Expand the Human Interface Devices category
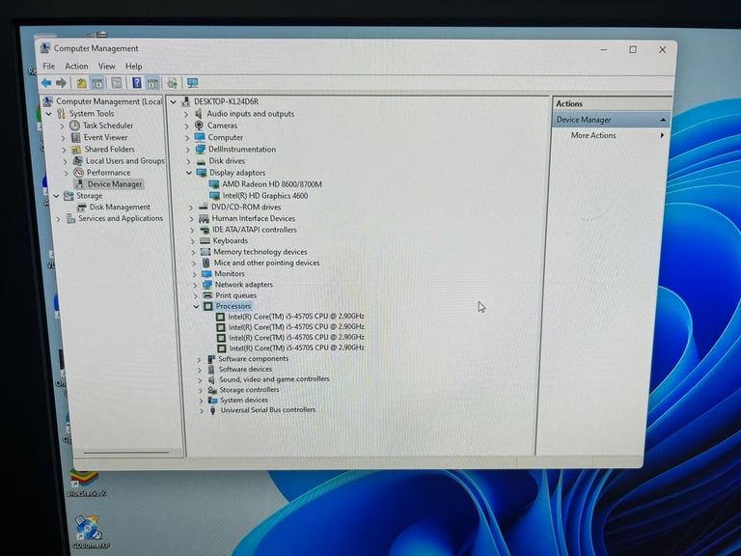741x556 pixels. coord(191,218)
